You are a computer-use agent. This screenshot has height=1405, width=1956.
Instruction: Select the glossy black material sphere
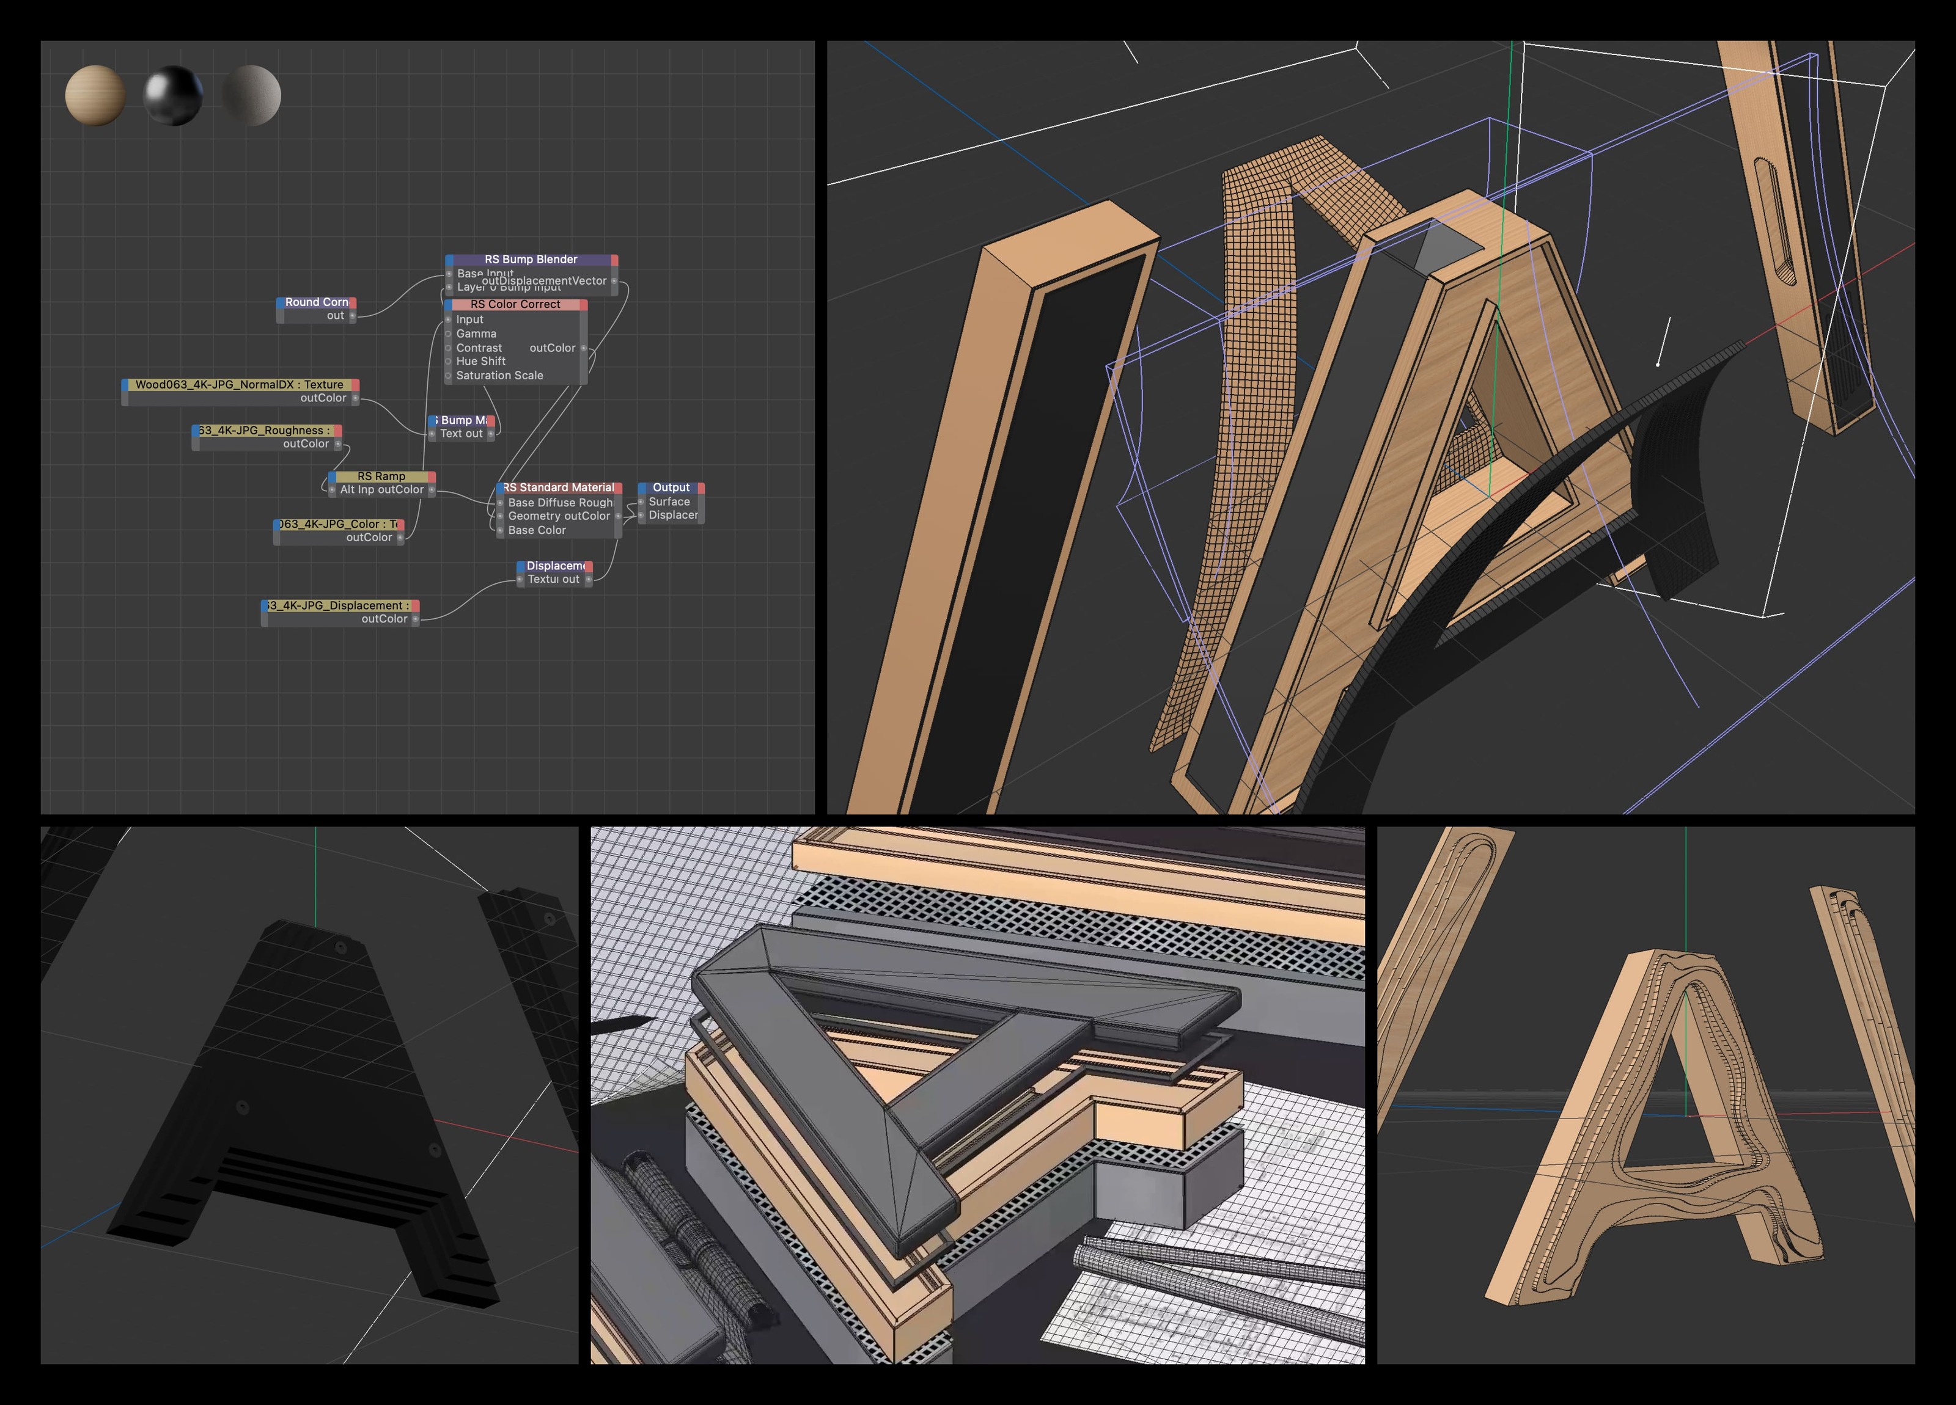(172, 95)
